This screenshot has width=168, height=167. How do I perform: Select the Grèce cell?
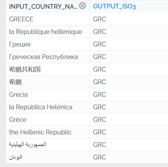click(x=48, y=120)
